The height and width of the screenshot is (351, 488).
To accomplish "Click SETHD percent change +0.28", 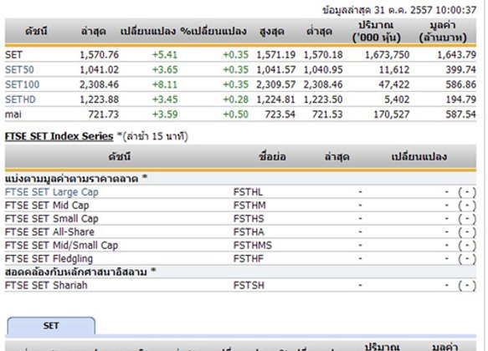I will tap(235, 99).
